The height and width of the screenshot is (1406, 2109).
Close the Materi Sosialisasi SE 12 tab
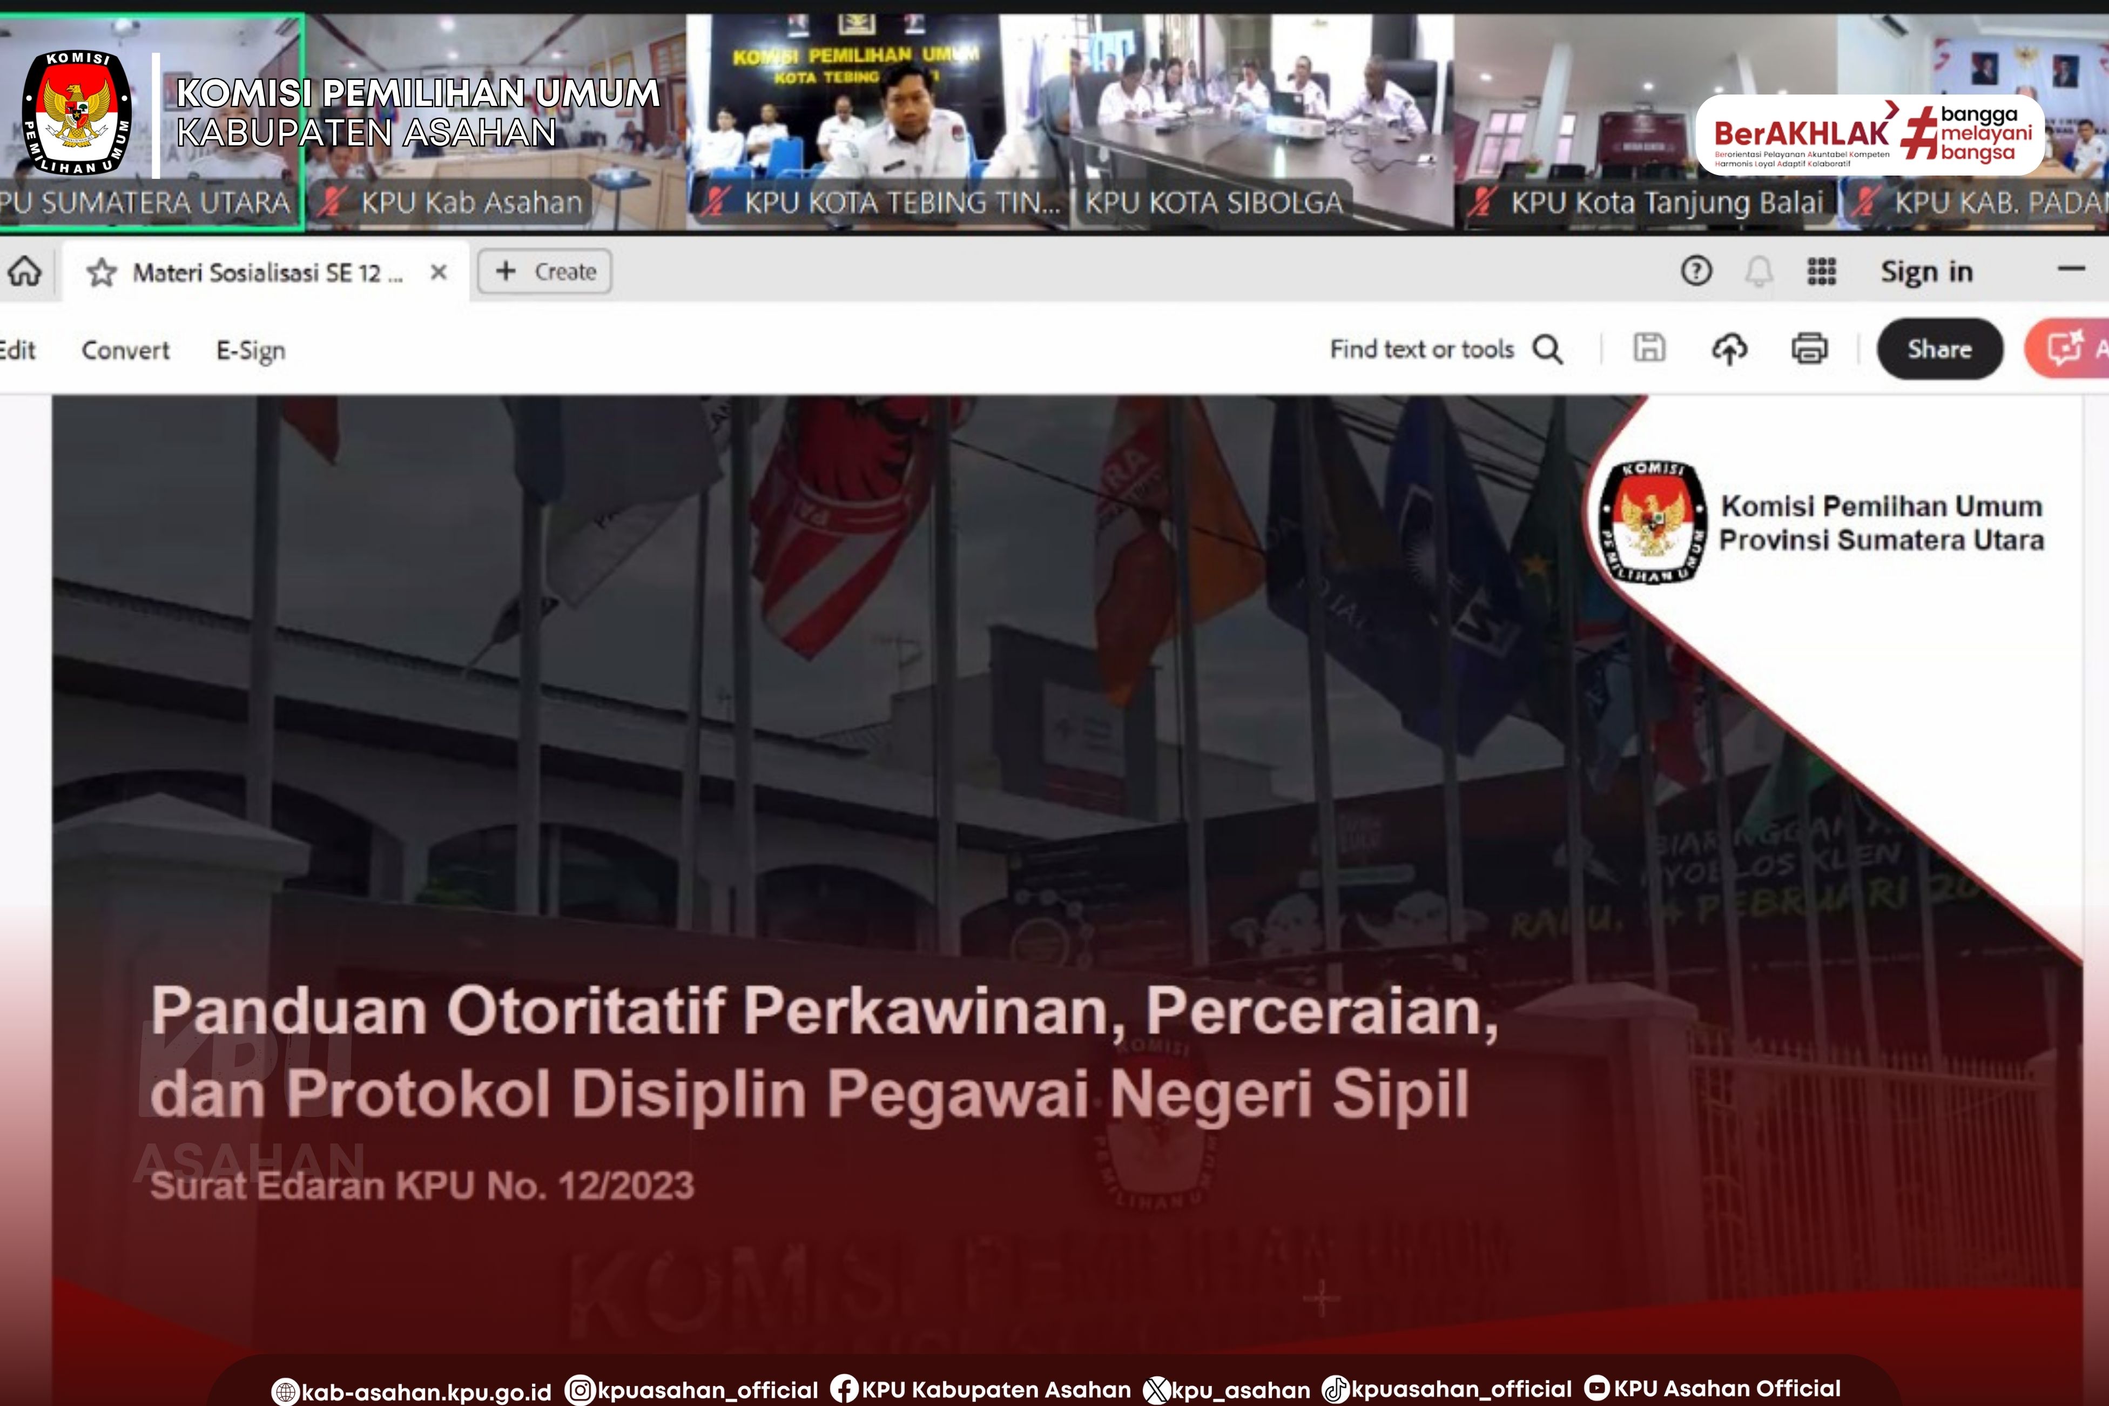pos(439,273)
